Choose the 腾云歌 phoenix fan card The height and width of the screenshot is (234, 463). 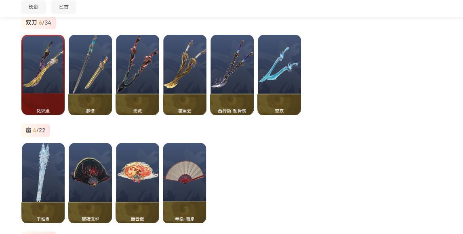click(x=138, y=183)
